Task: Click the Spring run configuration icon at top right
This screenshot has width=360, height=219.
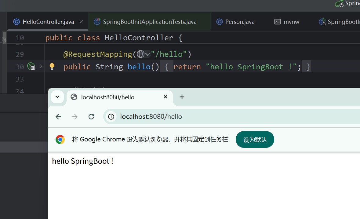Action: point(339,4)
